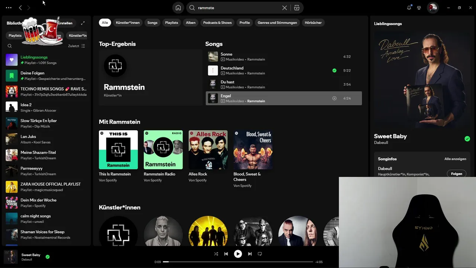Search within the library magnifier icon
The height and width of the screenshot is (268, 476).
tap(10, 46)
